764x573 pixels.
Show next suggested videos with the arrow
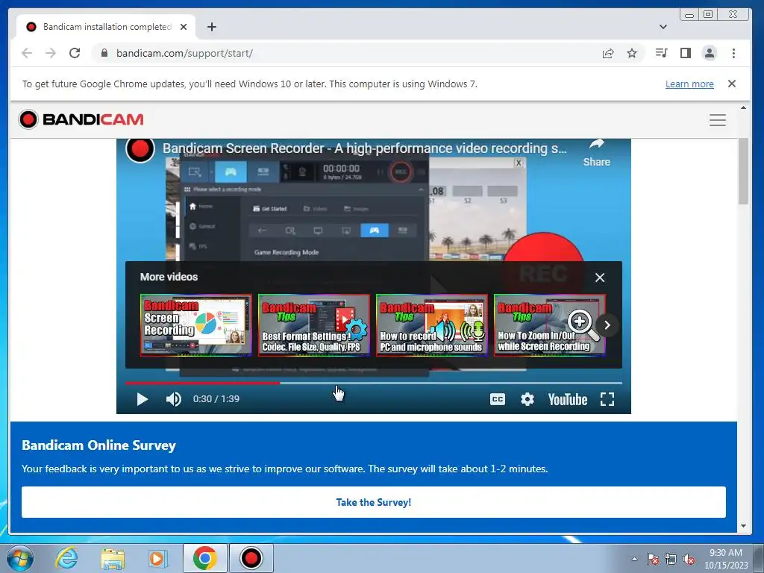coord(607,325)
